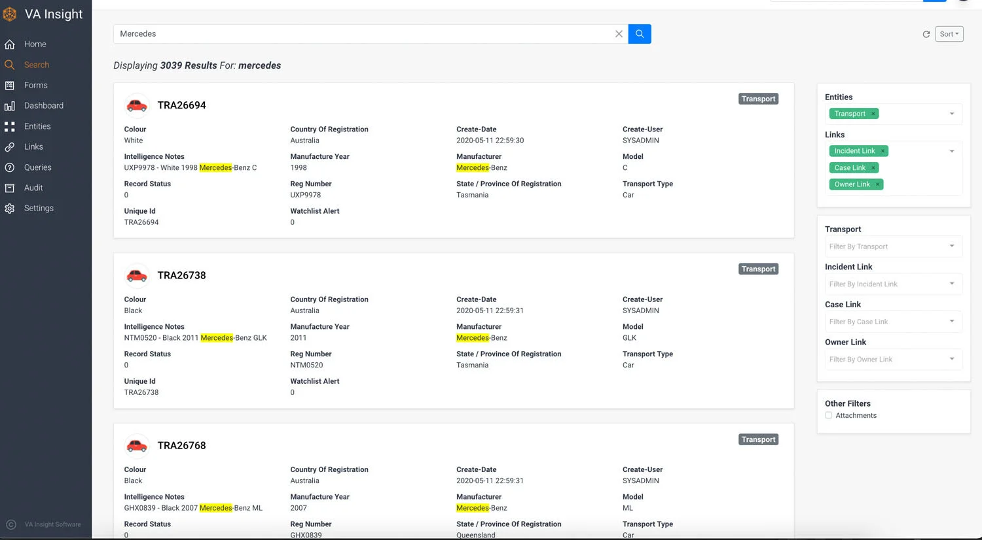This screenshot has height=540, width=982.
Task: Enable the Attachments filter checkbox
Action: click(x=829, y=415)
